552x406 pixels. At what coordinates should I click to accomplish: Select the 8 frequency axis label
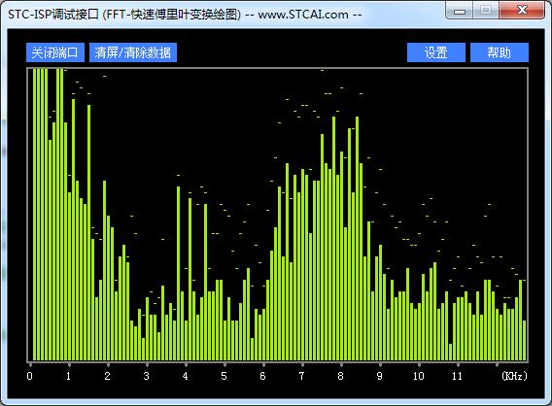point(340,376)
